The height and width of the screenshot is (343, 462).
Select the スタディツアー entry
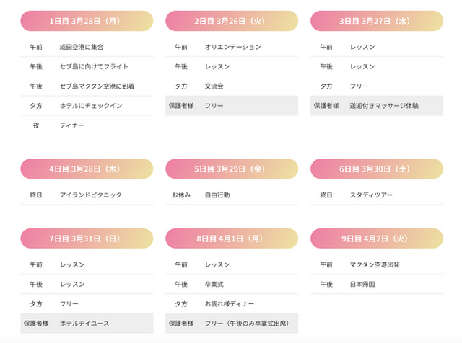pos(371,195)
